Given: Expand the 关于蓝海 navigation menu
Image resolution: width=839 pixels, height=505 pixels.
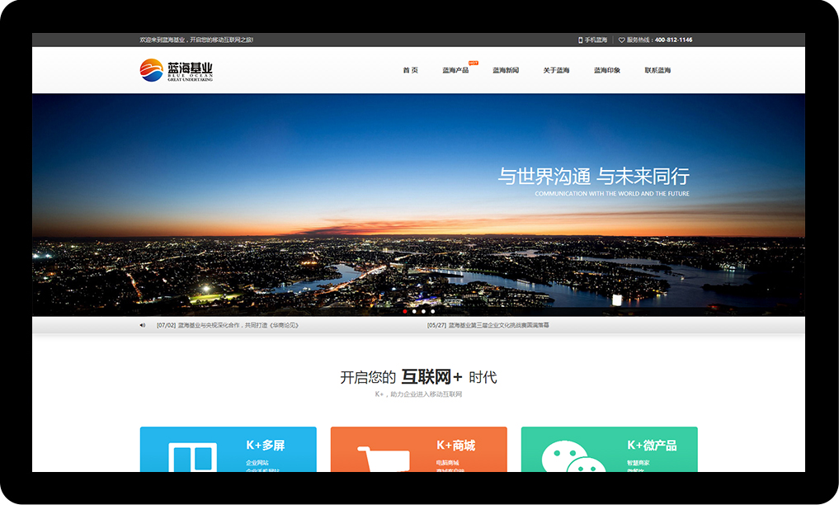Looking at the screenshot, I should [556, 70].
